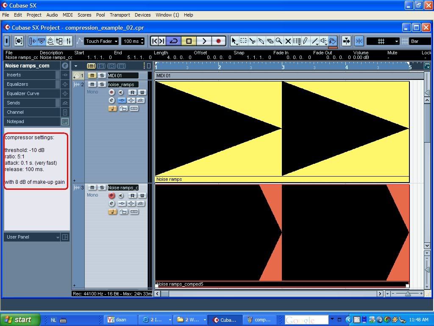The image size is (434, 326).
Task: Select the Erase tool
Action: tap(270, 41)
